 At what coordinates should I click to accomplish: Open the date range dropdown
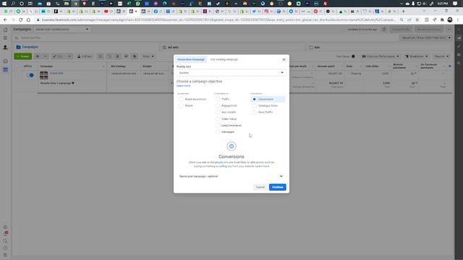tap(426, 38)
